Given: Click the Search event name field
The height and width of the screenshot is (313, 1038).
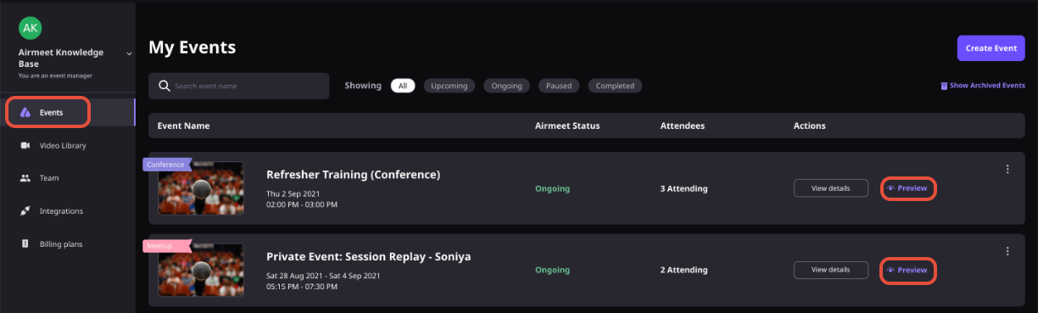Looking at the screenshot, I should [x=239, y=86].
